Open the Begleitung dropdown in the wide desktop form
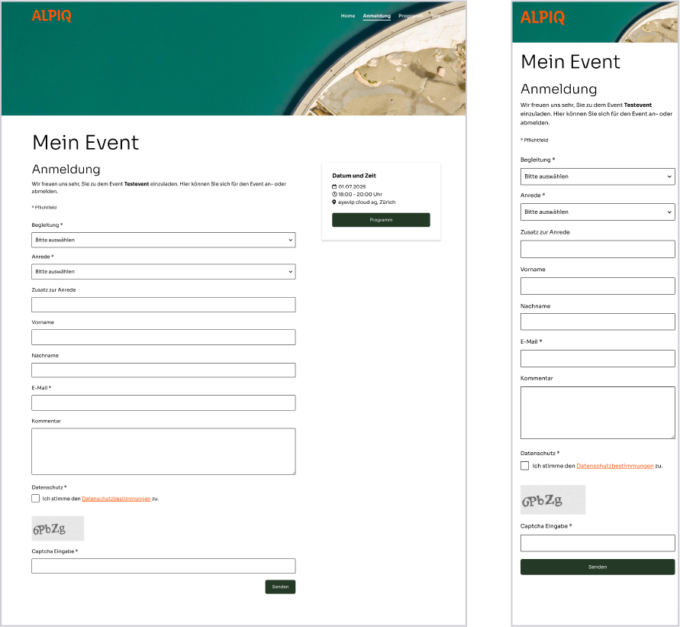The width and height of the screenshot is (680, 627). (163, 240)
